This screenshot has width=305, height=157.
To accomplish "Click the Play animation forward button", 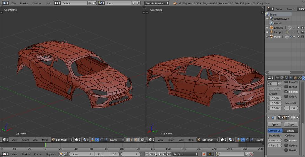I will coord(160,154).
